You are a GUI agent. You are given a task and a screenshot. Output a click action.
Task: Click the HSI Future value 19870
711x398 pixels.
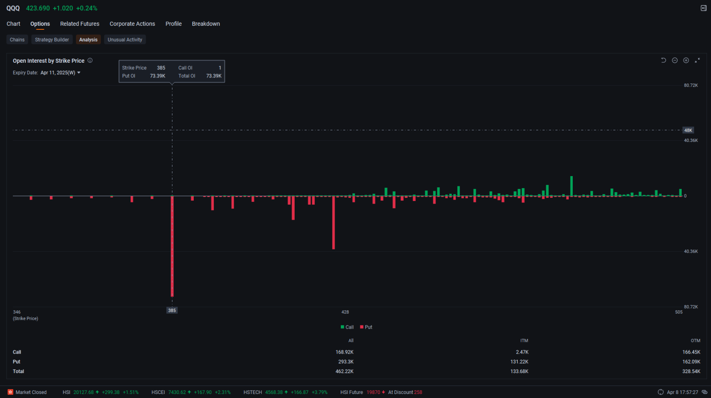[373, 392]
